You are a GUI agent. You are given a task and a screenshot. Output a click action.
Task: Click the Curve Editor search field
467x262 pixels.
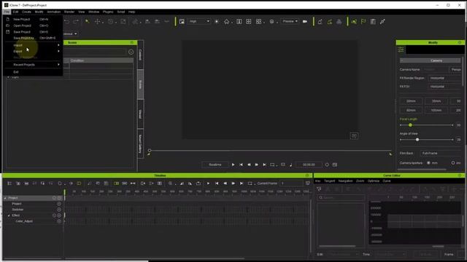pos(341,197)
